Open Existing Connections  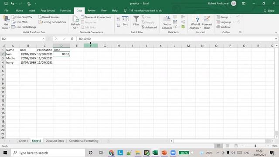pyautogui.click(x=52, y=22)
